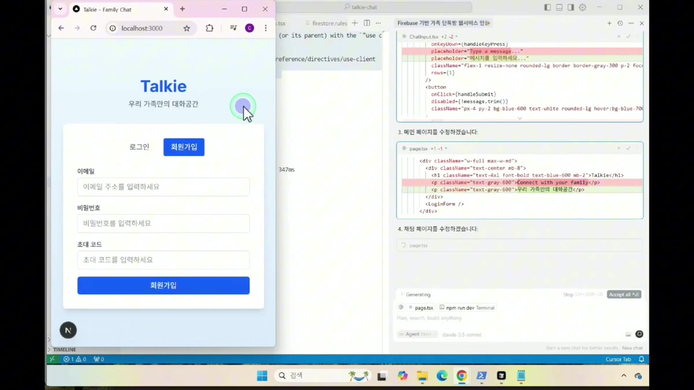Add context with the @ button
The height and width of the screenshot is (390, 694).
point(401,307)
